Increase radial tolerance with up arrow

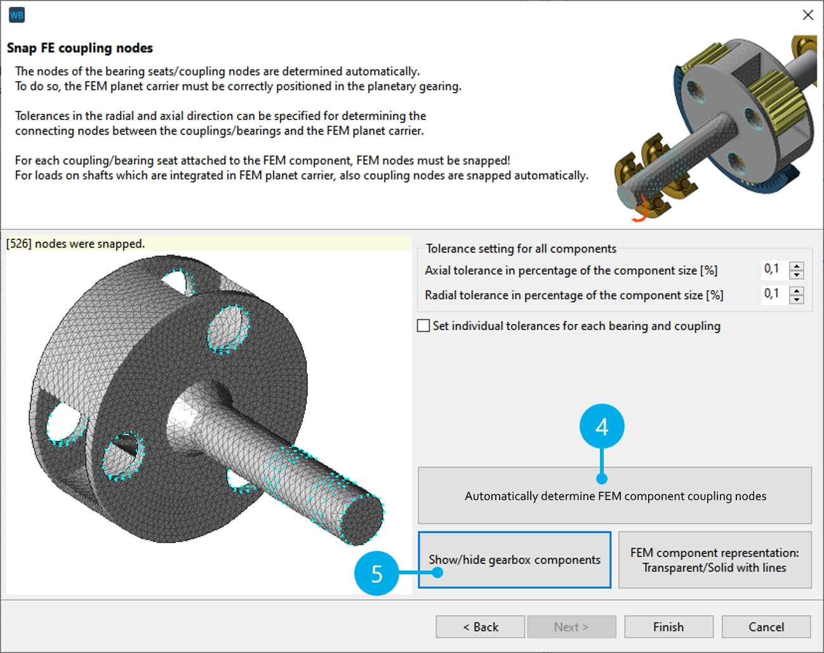pos(797,291)
